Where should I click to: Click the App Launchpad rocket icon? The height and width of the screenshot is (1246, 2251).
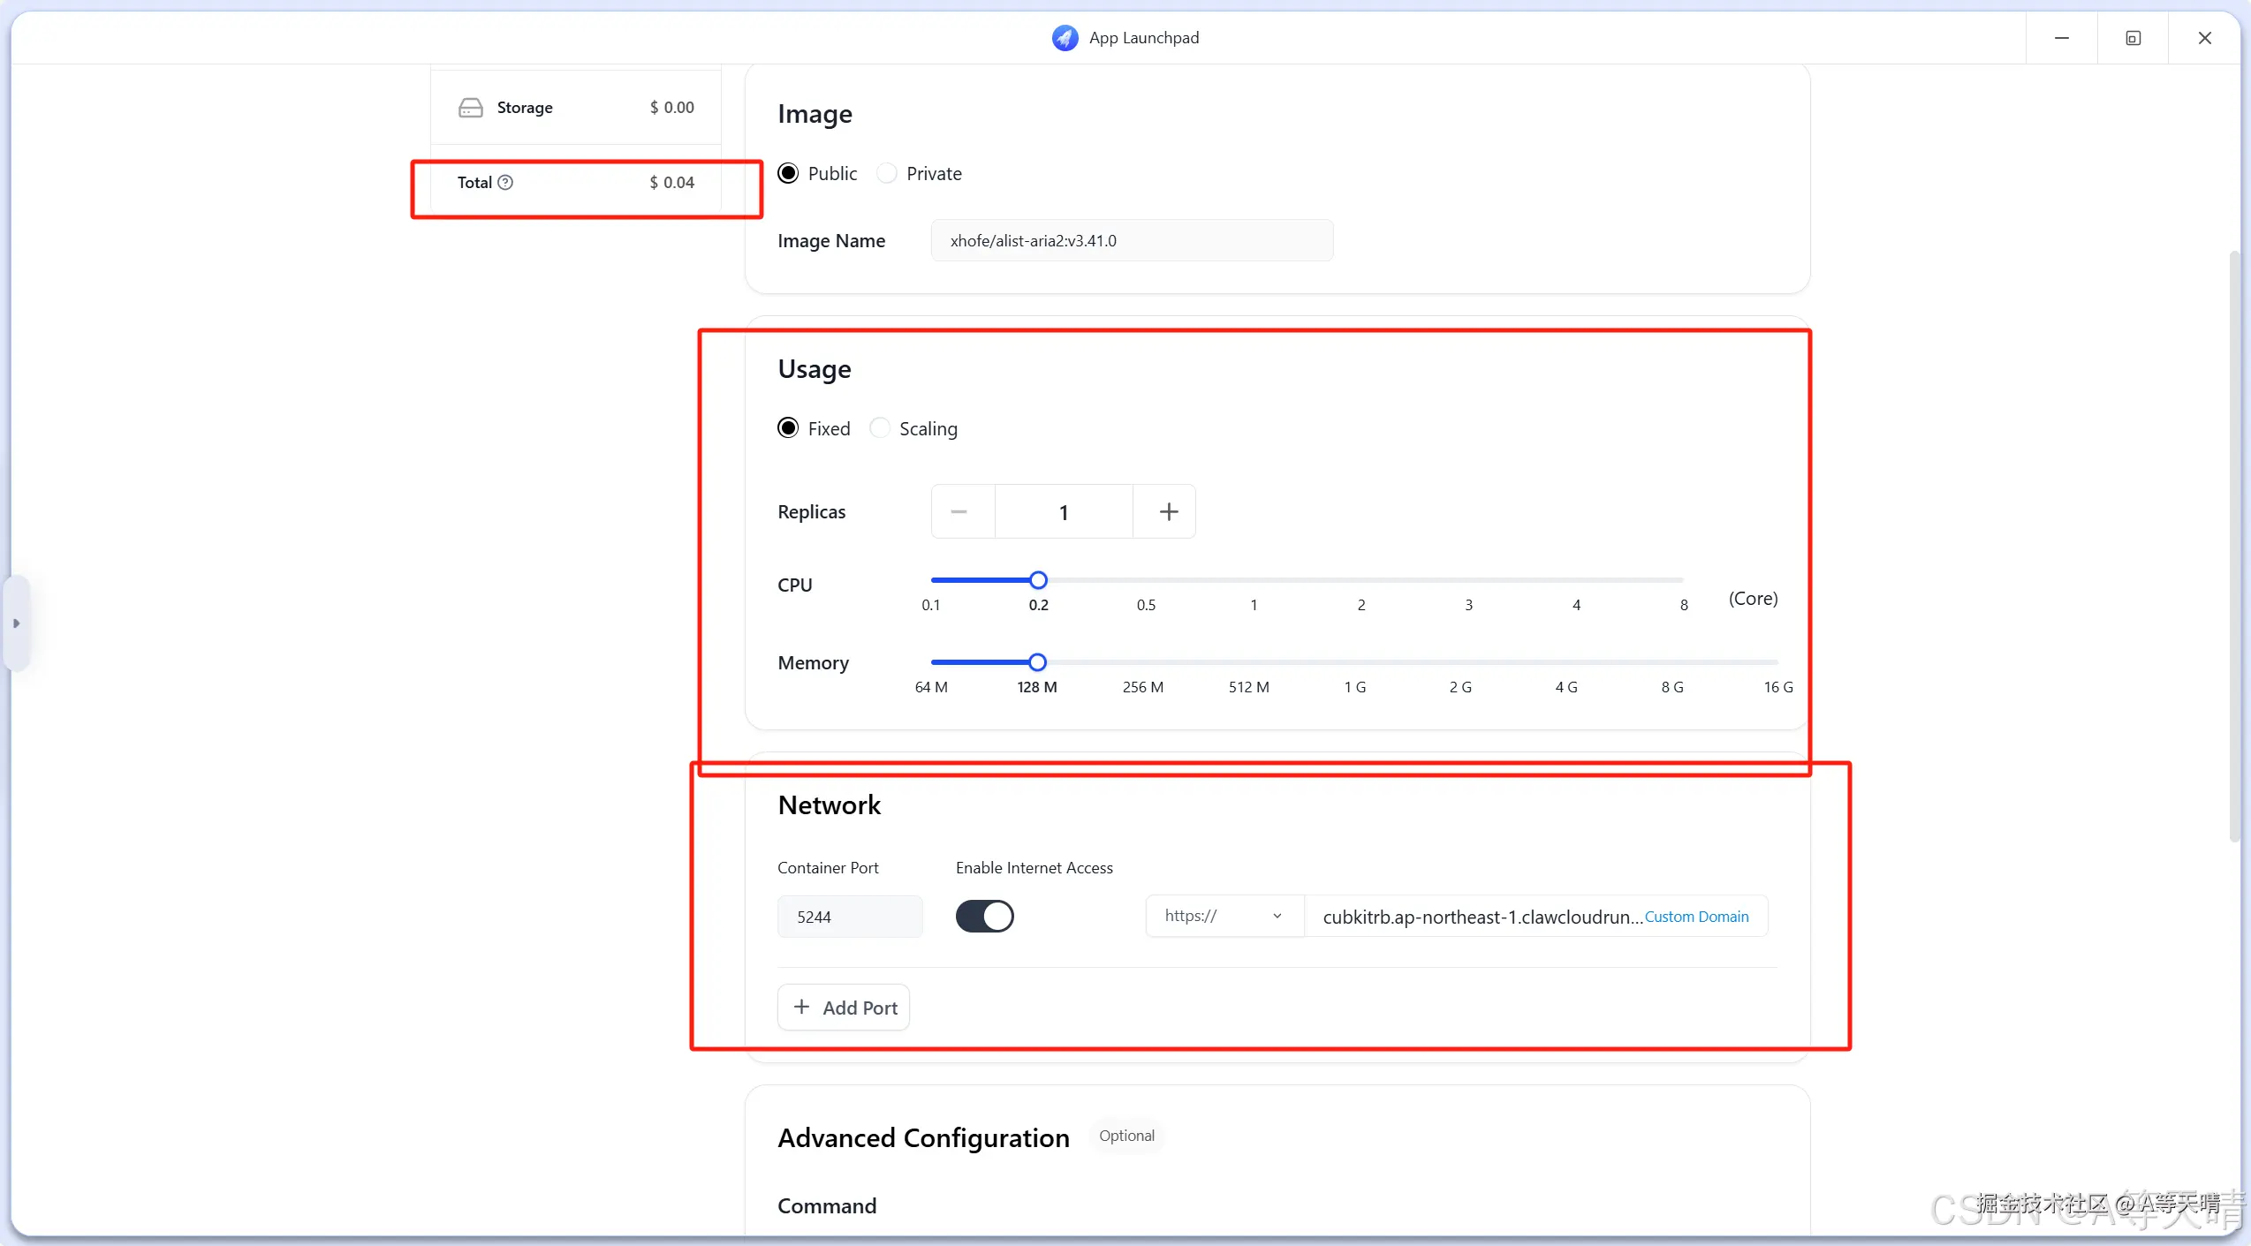tap(1065, 38)
